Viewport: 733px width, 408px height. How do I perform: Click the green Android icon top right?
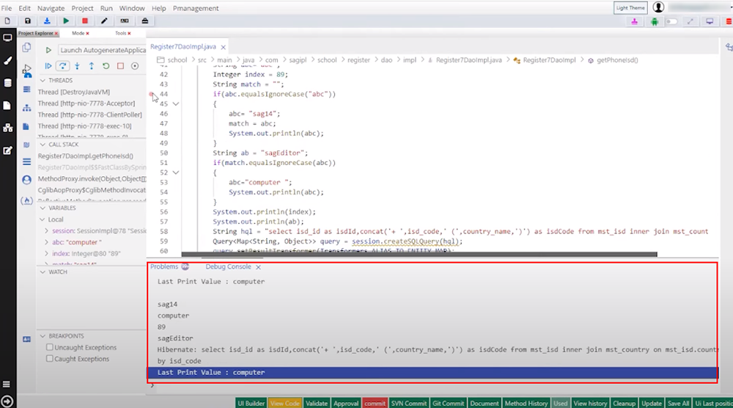(654, 21)
